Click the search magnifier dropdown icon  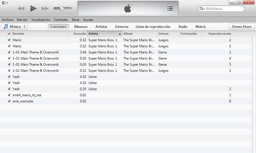coord(202,9)
